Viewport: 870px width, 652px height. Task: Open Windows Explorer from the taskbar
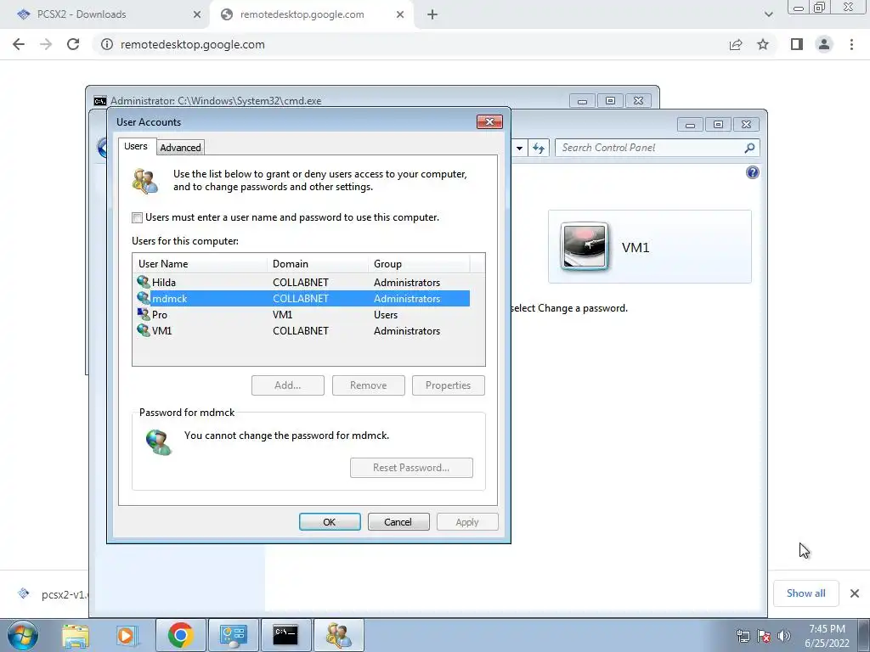(x=76, y=635)
